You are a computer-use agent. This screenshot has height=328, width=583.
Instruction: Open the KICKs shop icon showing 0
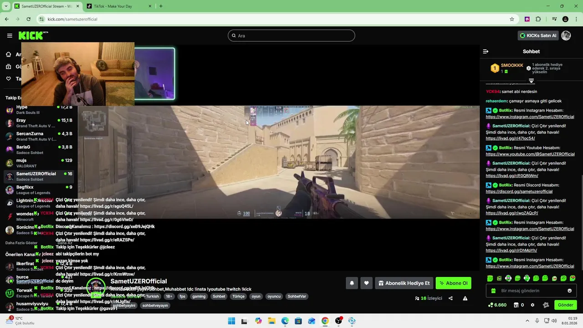point(519,305)
